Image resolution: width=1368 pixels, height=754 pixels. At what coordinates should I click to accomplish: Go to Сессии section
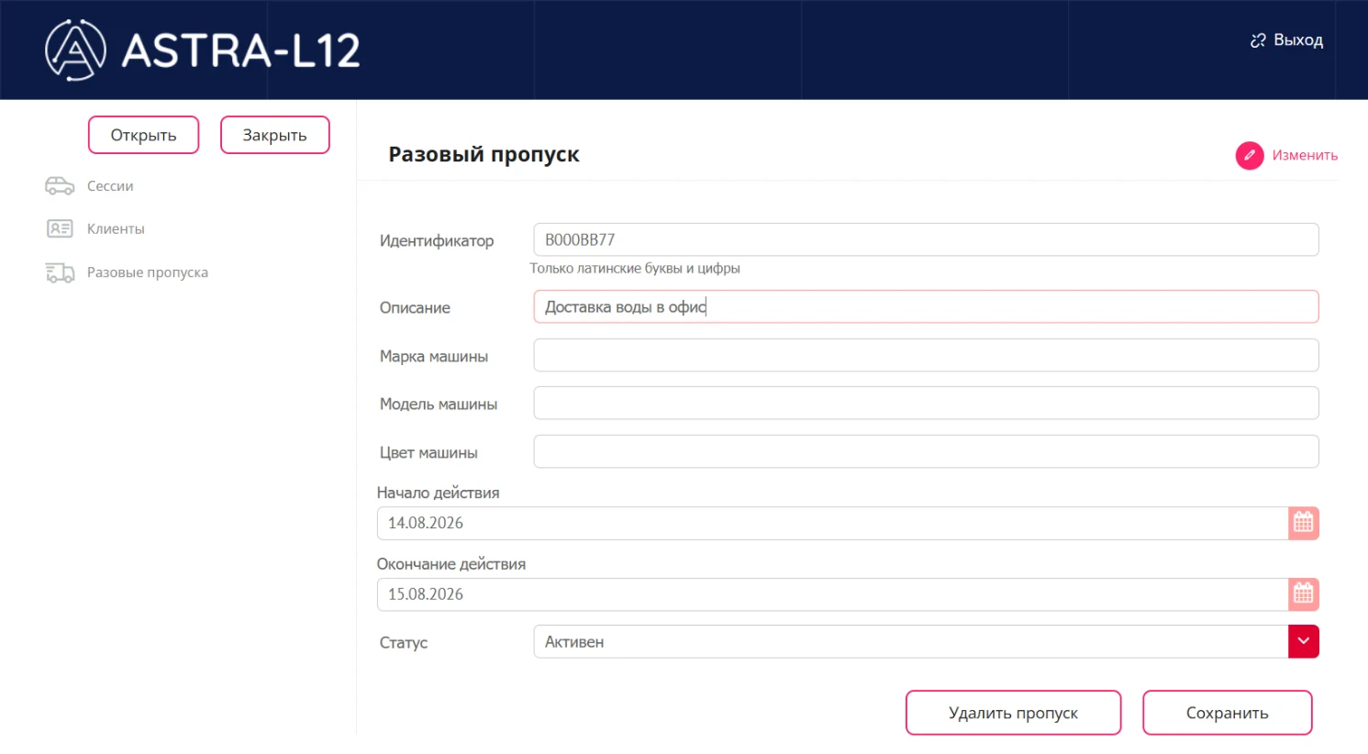tap(110, 186)
